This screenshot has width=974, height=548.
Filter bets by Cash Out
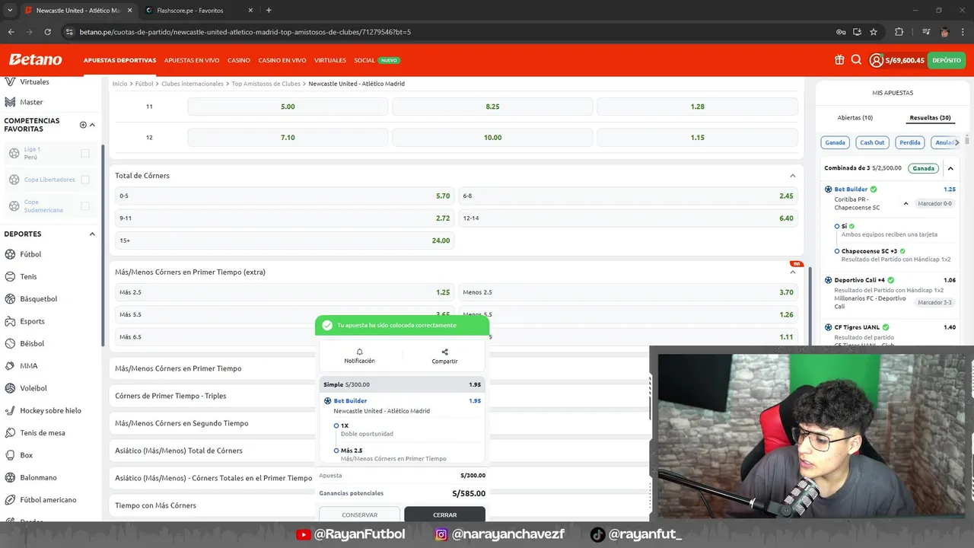click(872, 142)
